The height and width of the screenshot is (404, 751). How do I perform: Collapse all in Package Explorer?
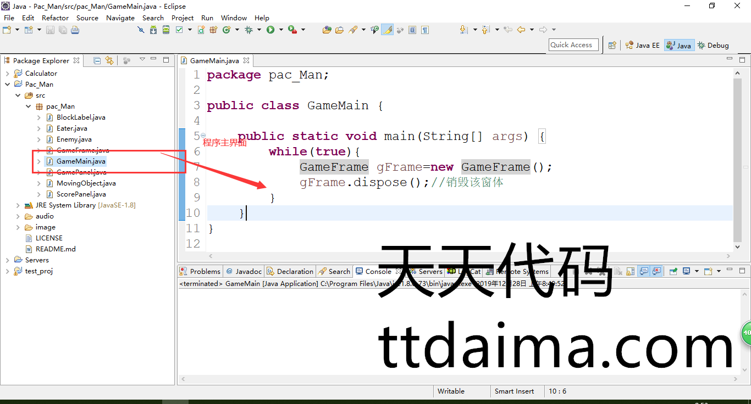coord(97,60)
